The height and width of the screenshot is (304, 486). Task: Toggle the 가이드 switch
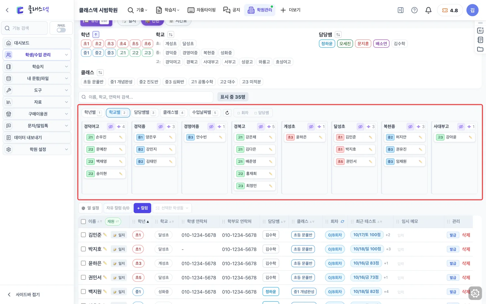coord(61,30)
